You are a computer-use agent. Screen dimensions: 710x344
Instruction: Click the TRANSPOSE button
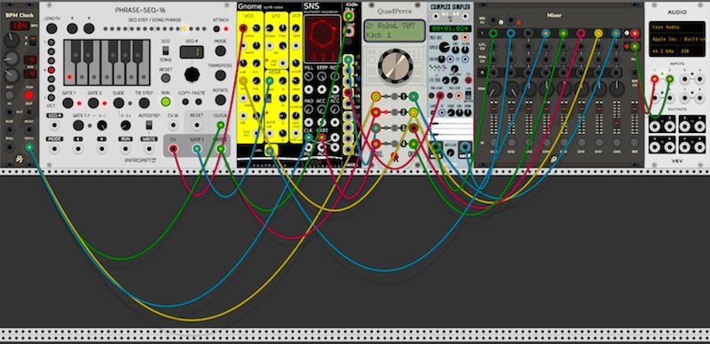[220, 75]
